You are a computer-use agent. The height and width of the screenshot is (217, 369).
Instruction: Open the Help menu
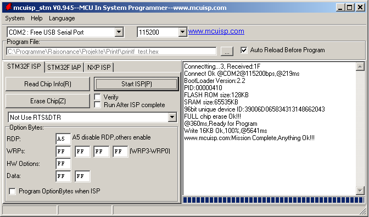point(36,18)
